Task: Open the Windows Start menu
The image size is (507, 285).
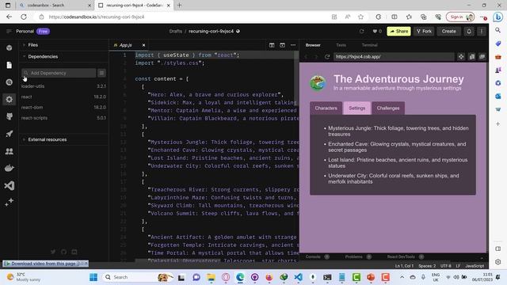Action: pyautogui.click(x=93, y=277)
